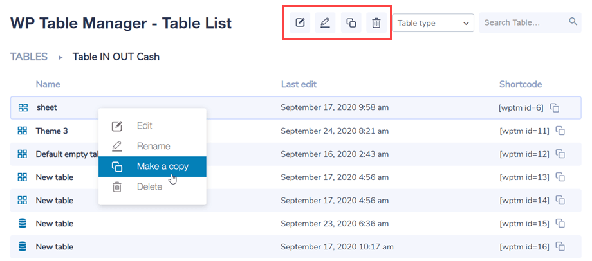Click the Edit table icon in top toolbar
Screen dimensions: 592x261
pyautogui.click(x=300, y=23)
